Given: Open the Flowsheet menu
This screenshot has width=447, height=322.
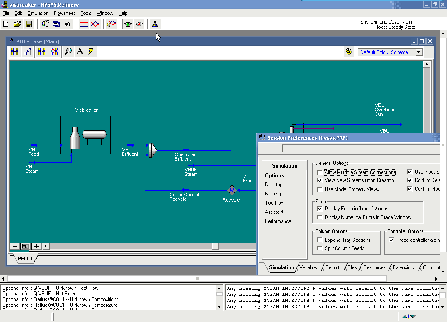Looking at the screenshot, I should pyautogui.click(x=65, y=13).
